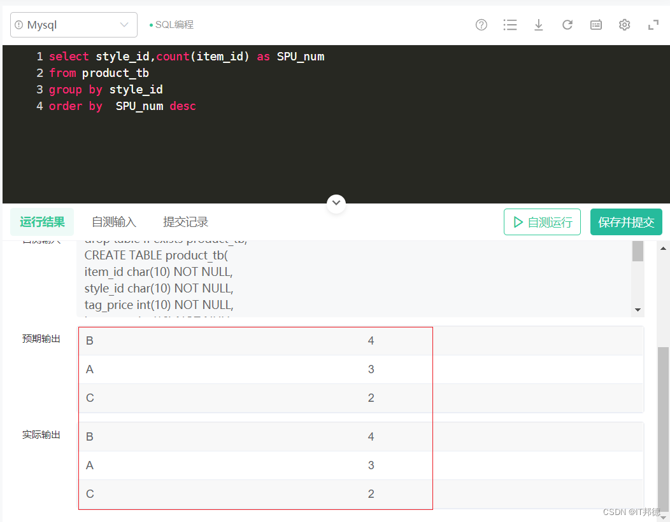This screenshot has width=670, height=522.
Task: Click 'item_id char(10) NOT NULL,' line
Action: (x=159, y=271)
